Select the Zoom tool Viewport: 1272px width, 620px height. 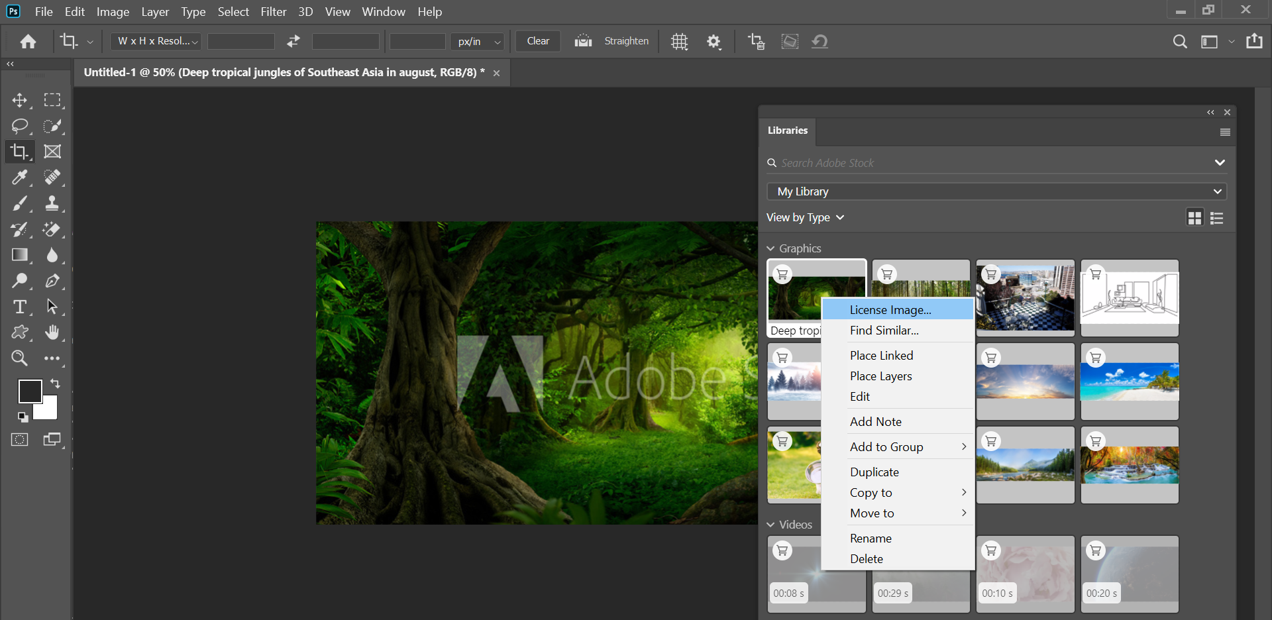point(20,358)
